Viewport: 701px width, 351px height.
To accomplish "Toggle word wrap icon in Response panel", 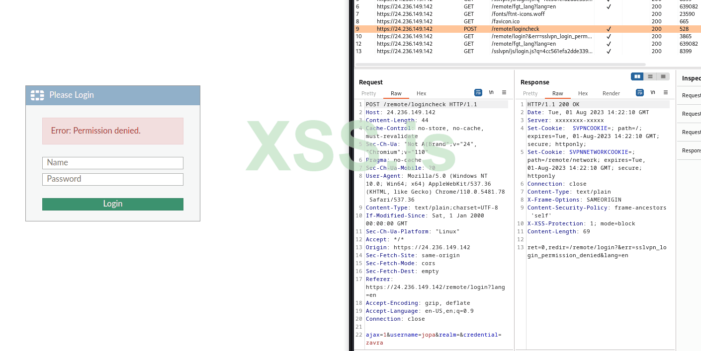I will click(x=640, y=92).
